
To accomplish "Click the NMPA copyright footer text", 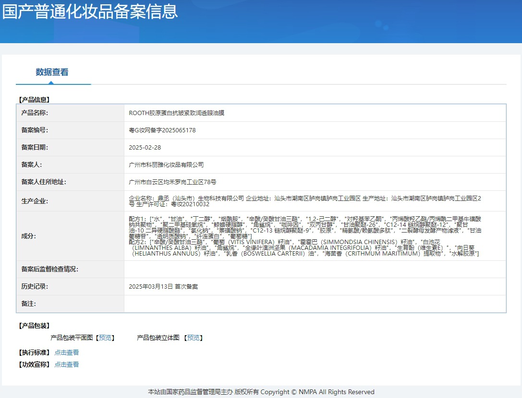I will tap(261, 392).
